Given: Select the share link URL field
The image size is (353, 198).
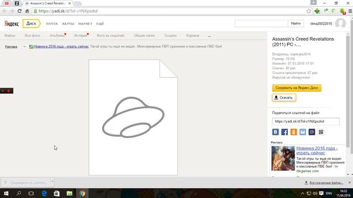Looking at the screenshot, I should [x=306, y=122].
